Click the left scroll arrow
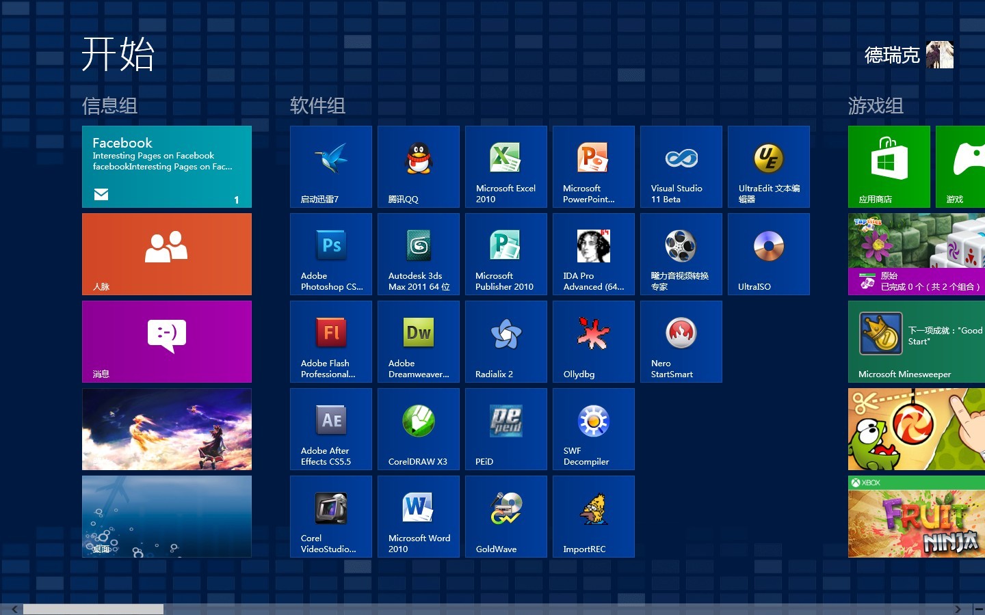The width and height of the screenshot is (985, 615). click(x=14, y=609)
